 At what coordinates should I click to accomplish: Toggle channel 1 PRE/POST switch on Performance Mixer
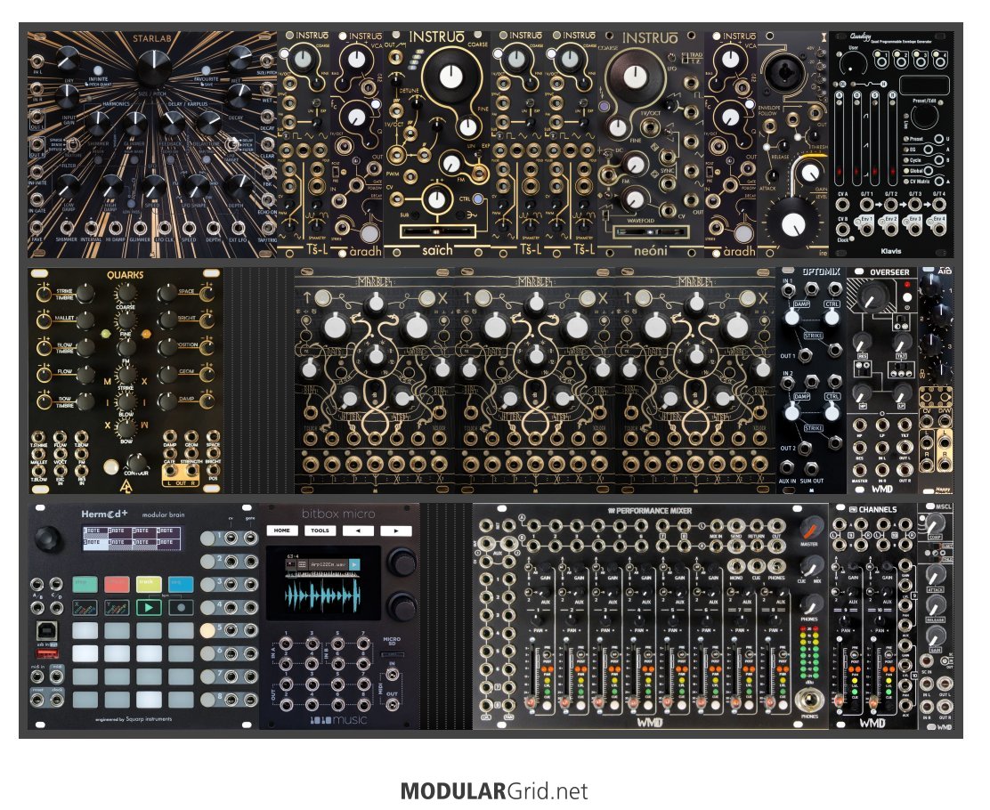[x=546, y=653]
